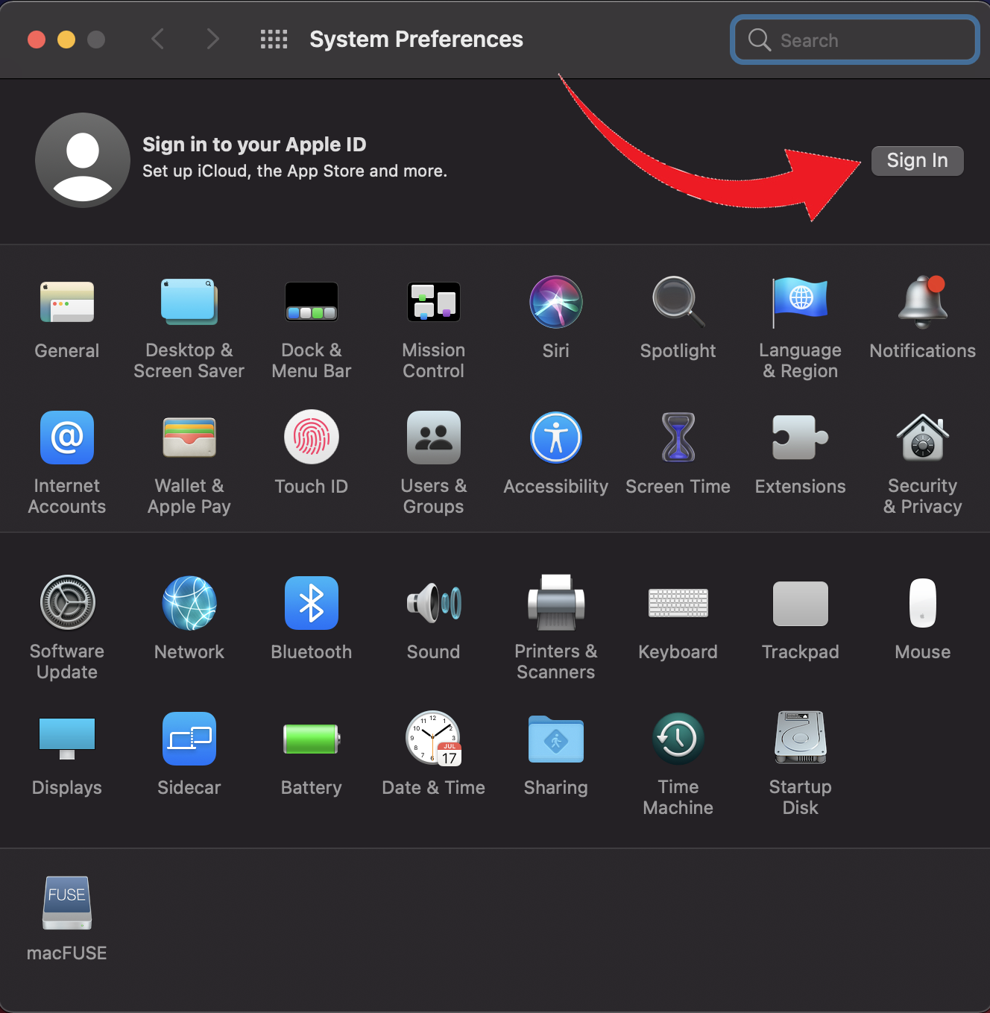The image size is (990, 1013).
Task: Click the Sign In button
Action: pos(918,161)
